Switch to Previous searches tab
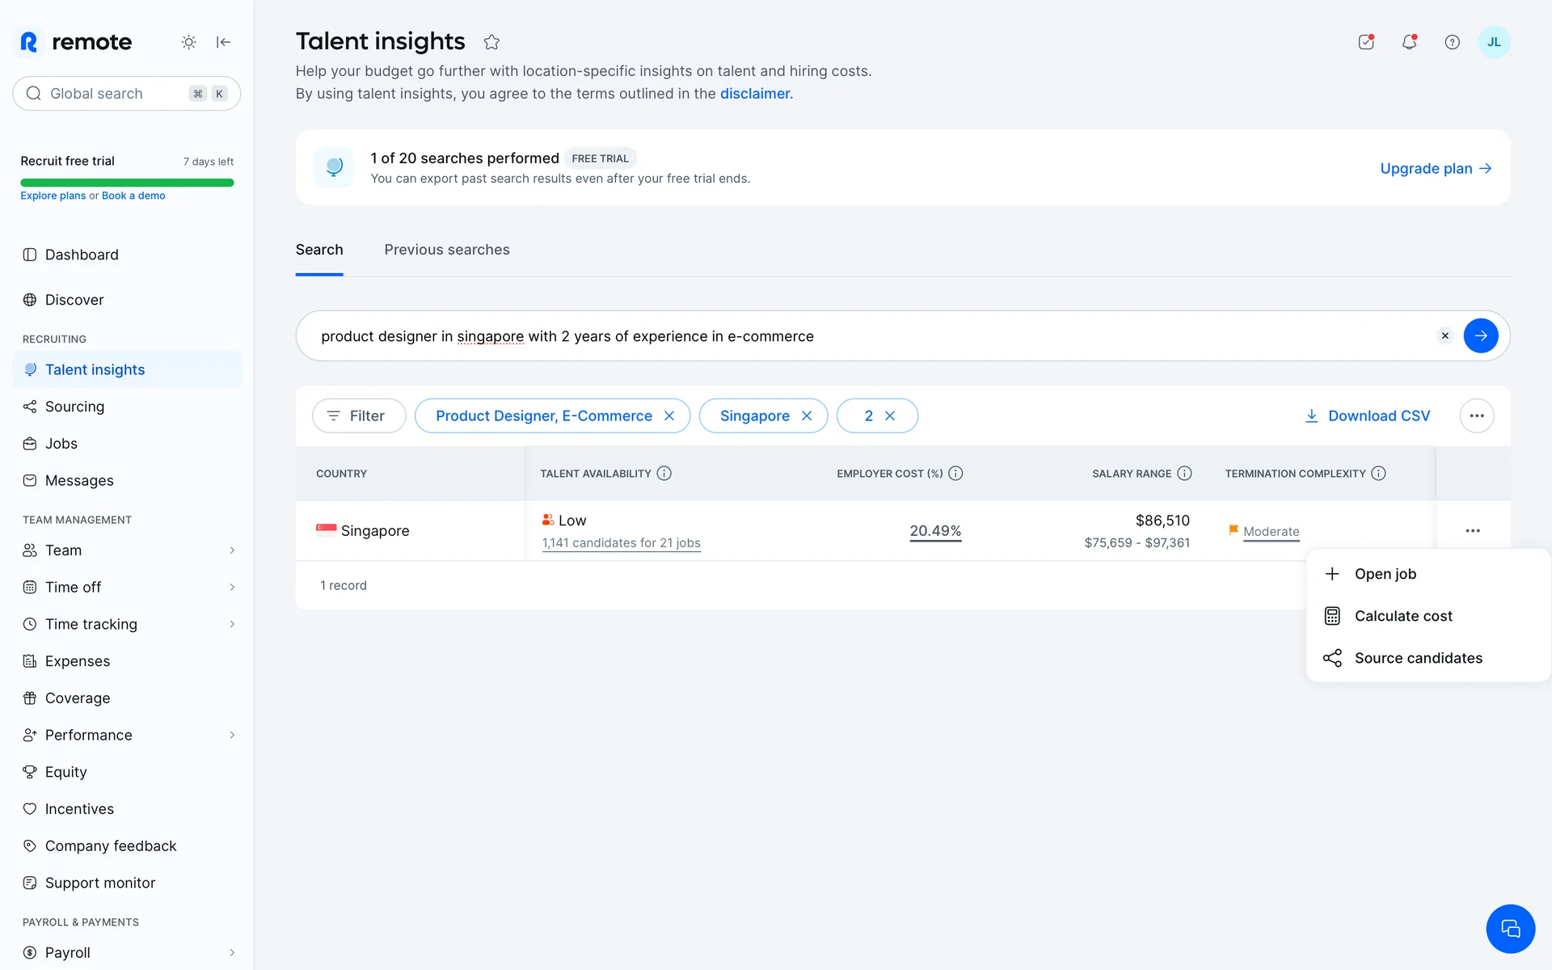Screen dimensions: 1552x970 point(446,250)
